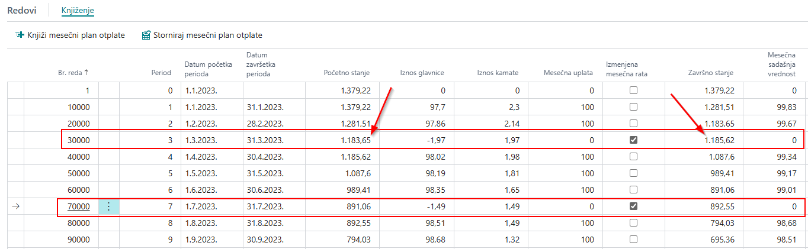
Task: Click Iznos kamate value 1,32
Action: [511, 240]
